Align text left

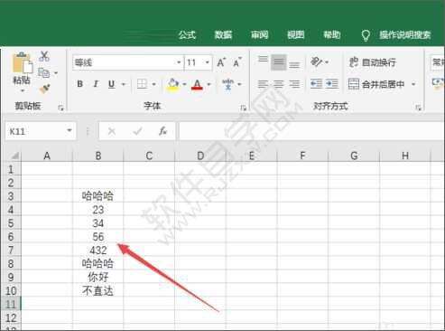pos(263,84)
